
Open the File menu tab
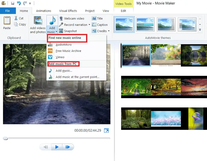point(8,11)
